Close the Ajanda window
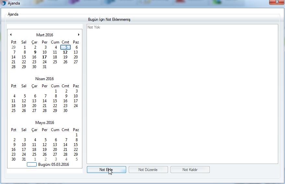This screenshot has height=184, width=285. tap(277, 2)
